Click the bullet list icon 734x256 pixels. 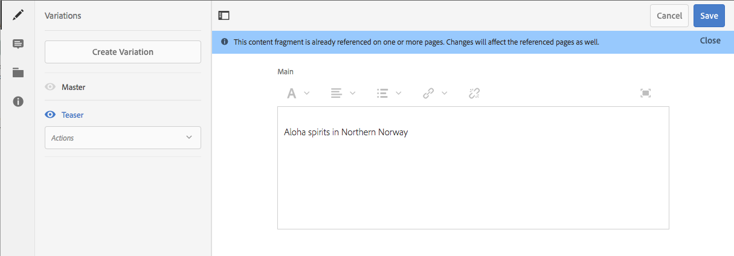coord(382,93)
